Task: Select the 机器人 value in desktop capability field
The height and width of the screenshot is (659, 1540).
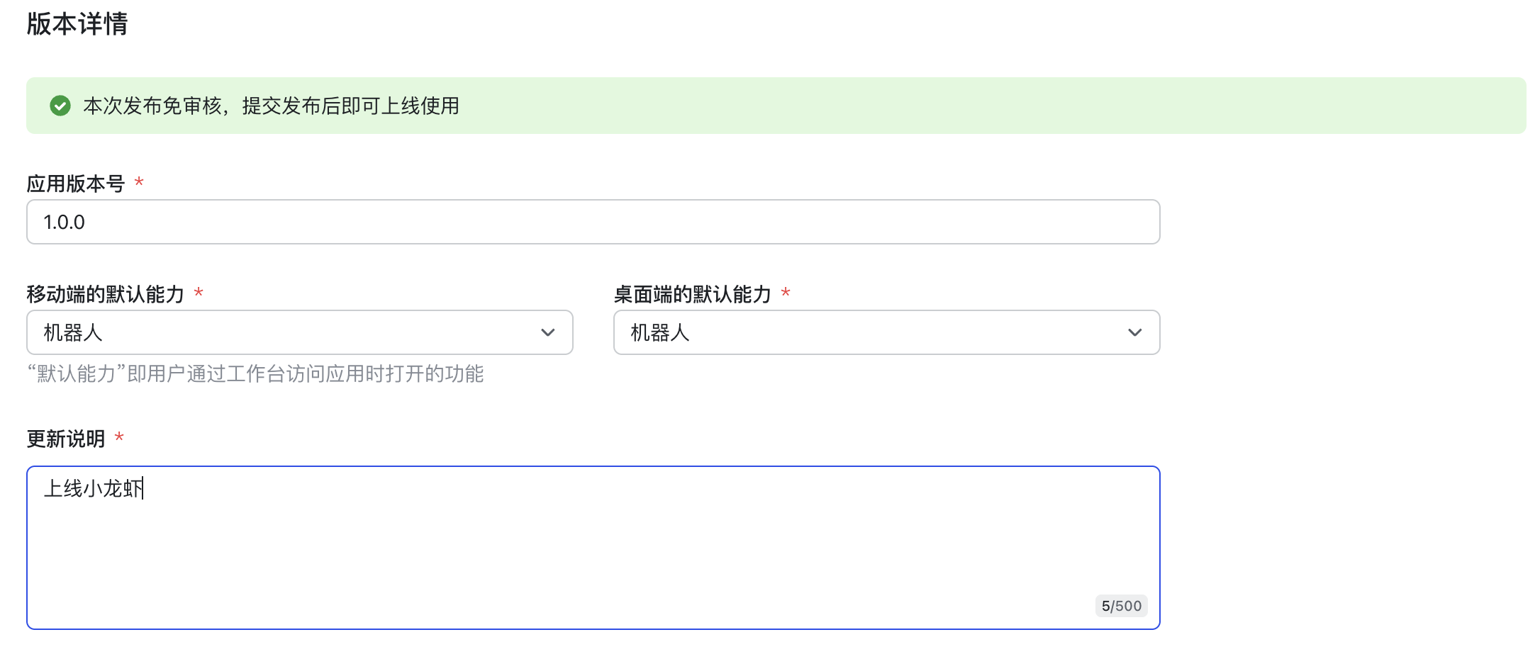Action: [659, 332]
